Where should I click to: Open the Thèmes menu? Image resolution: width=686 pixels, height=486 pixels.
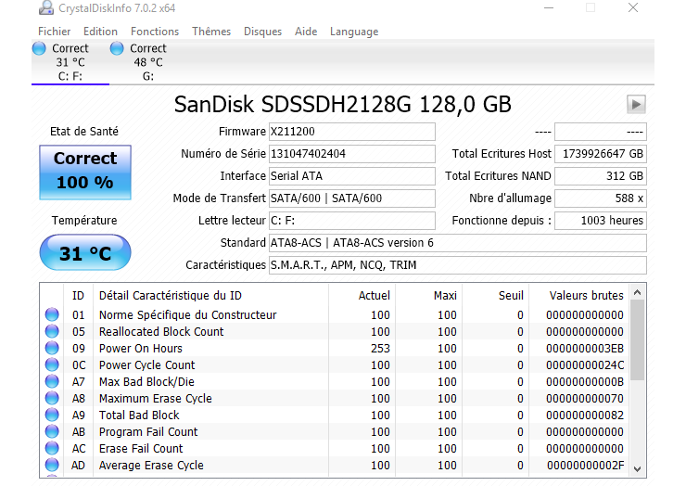click(x=211, y=32)
